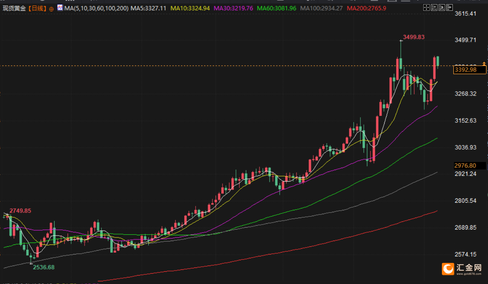488x284 pixels.
Task: Click the 2805.54 axis value
Action: pyautogui.click(x=465, y=201)
